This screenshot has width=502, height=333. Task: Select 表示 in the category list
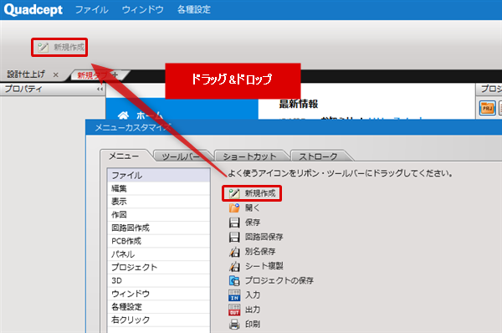[159, 202]
